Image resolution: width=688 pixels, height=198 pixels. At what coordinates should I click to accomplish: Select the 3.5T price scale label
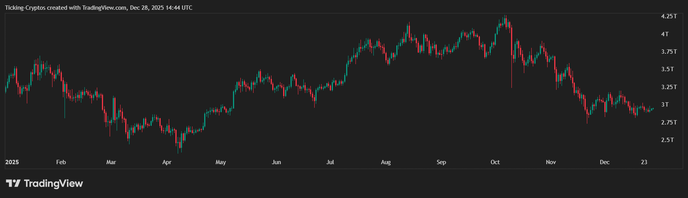point(667,69)
